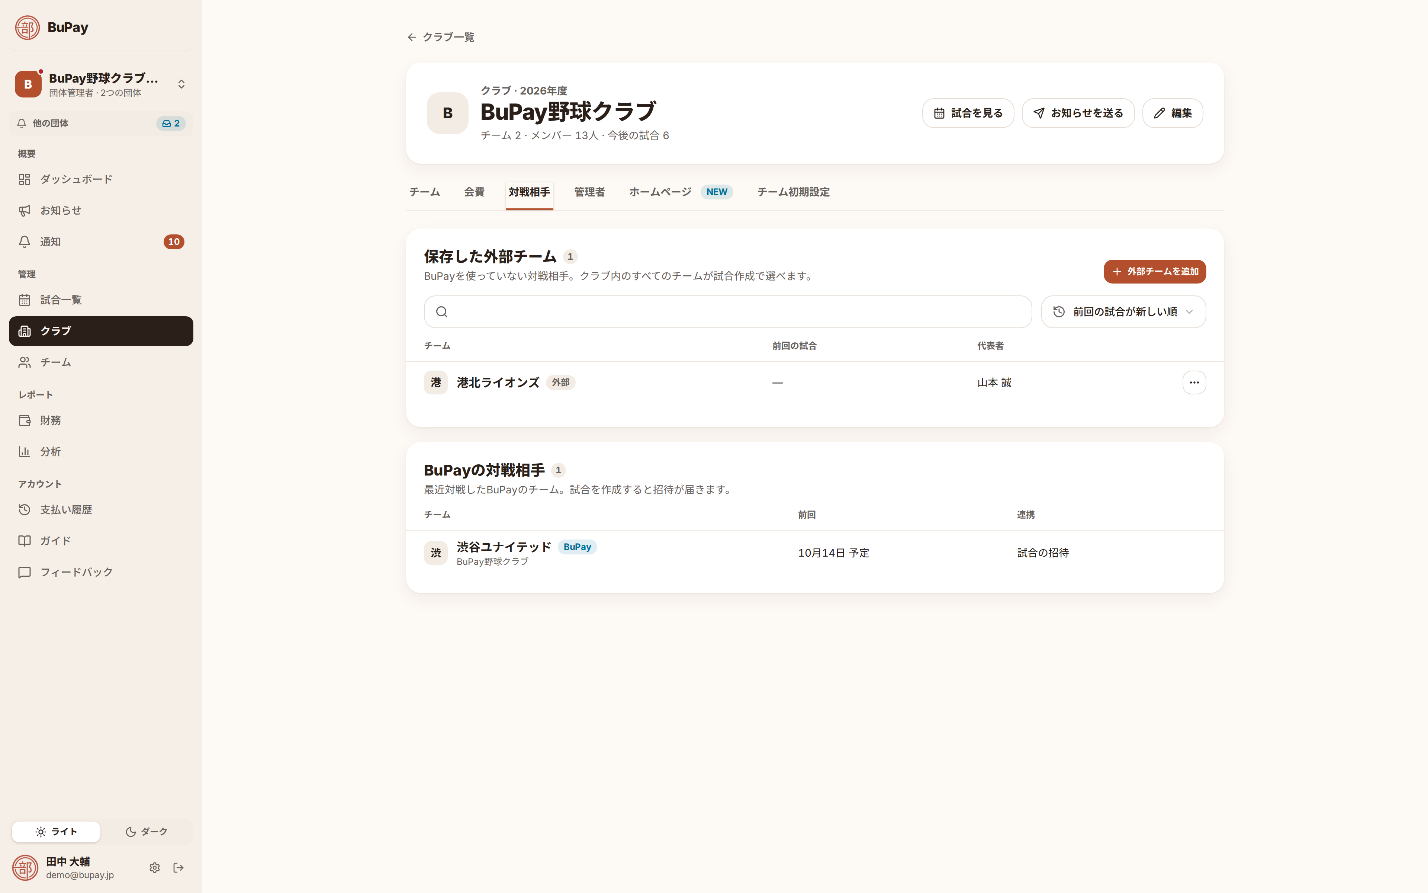Switch to the 管理者 tab
This screenshot has height=893, width=1428.
pos(589,192)
